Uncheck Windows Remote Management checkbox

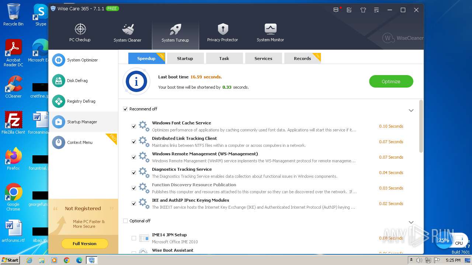coord(134,157)
